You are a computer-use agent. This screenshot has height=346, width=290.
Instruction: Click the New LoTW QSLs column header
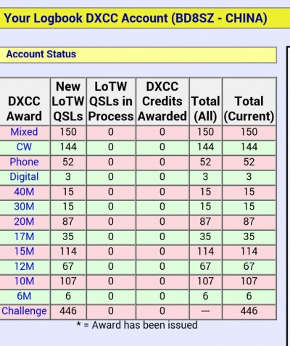click(68, 102)
